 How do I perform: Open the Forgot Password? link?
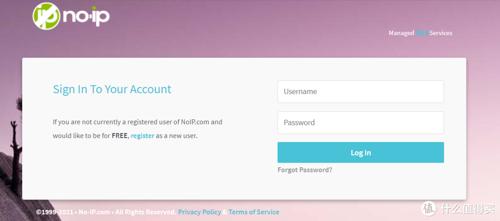[305, 170]
